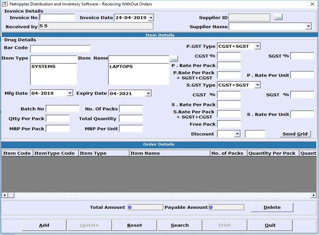
Task: Click the application icon in the title bar
Action: [5, 4]
